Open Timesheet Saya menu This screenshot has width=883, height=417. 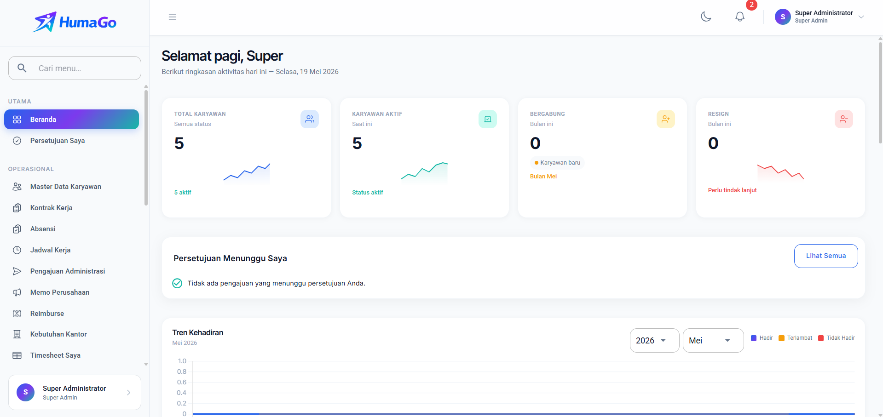71,355
